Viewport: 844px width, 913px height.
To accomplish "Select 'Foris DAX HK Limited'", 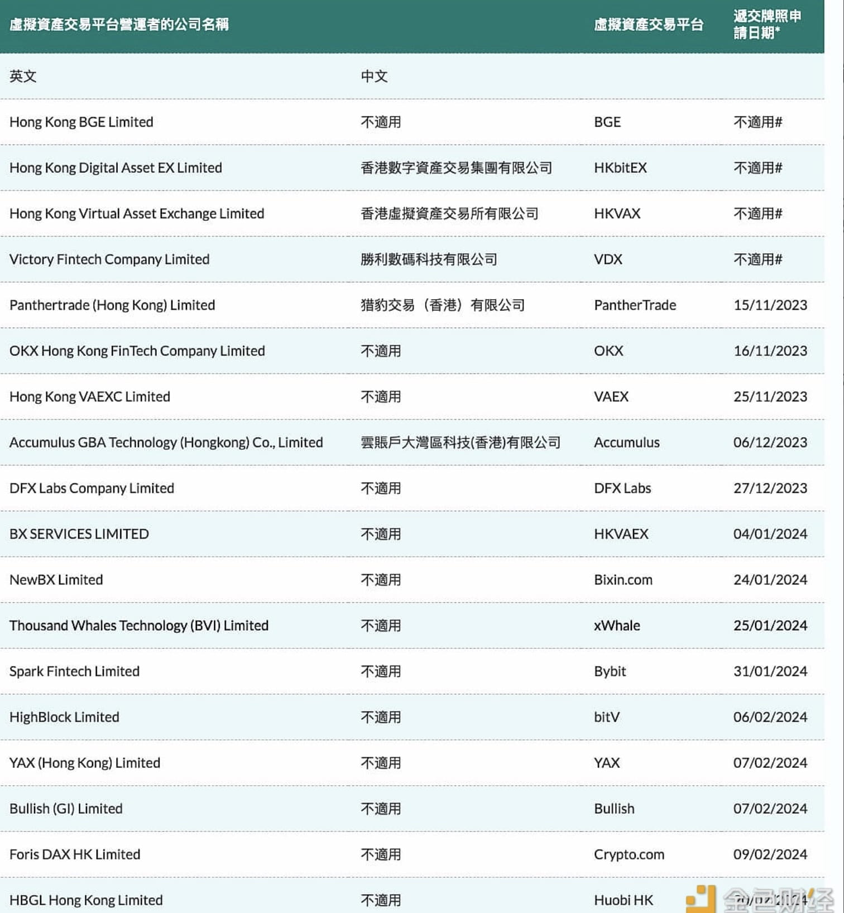I will click(x=75, y=854).
